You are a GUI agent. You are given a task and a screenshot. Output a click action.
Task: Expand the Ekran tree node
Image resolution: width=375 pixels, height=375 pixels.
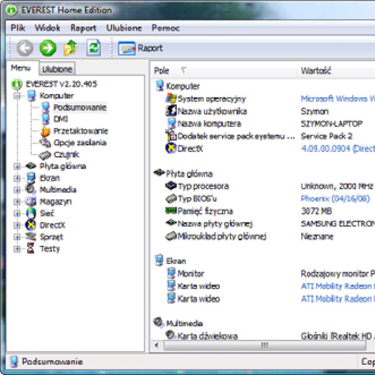pyautogui.click(x=17, y=178)
